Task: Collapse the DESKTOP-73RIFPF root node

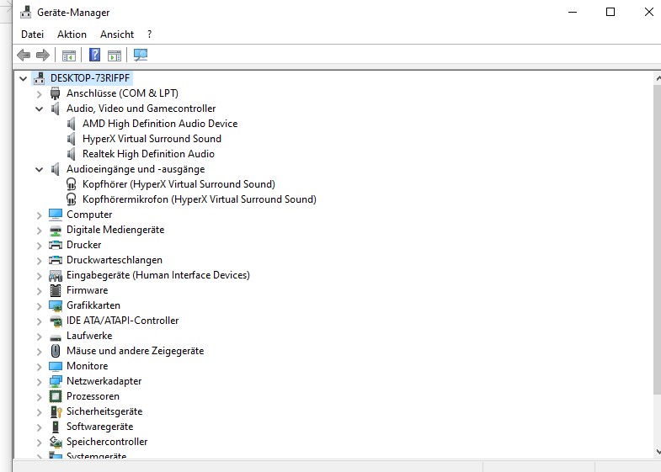Action: point(24,78)
